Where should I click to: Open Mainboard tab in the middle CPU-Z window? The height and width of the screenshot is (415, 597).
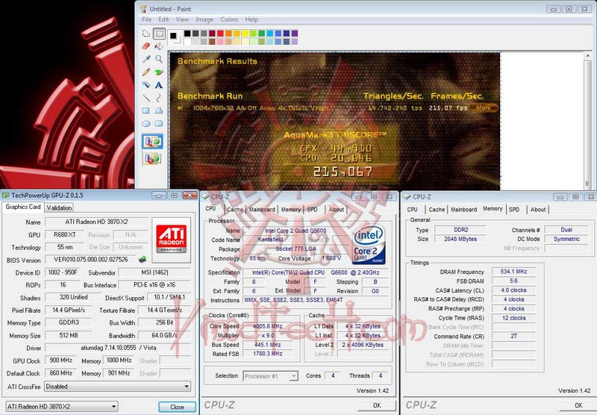click(x=262, y=210)
